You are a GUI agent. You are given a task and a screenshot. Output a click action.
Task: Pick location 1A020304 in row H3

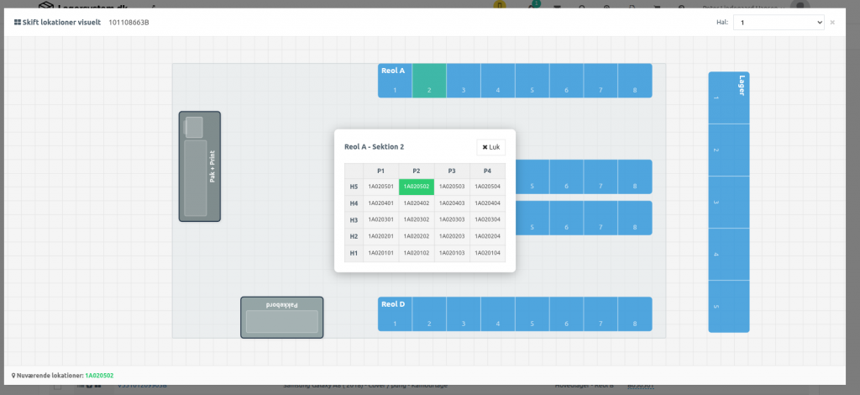click(x=487, y=220)
